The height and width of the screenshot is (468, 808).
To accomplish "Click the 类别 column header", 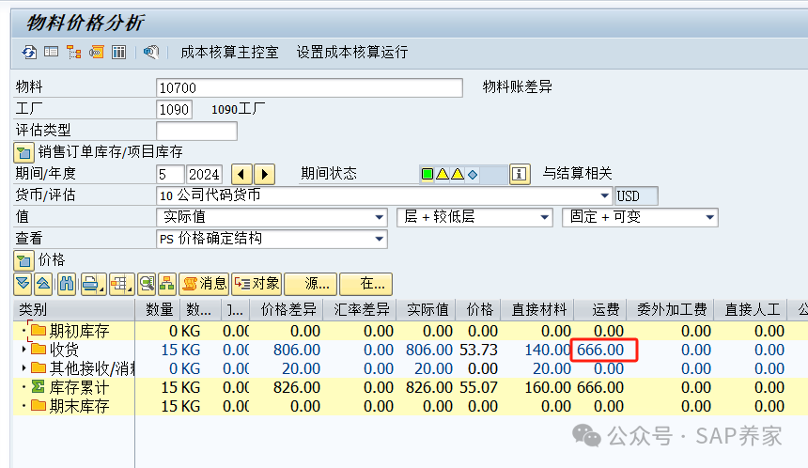I will pos(74,310).
